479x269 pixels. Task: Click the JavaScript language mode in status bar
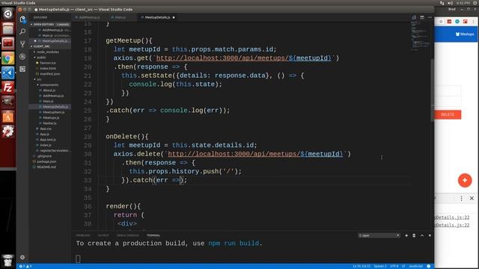(x=416, y=266)
